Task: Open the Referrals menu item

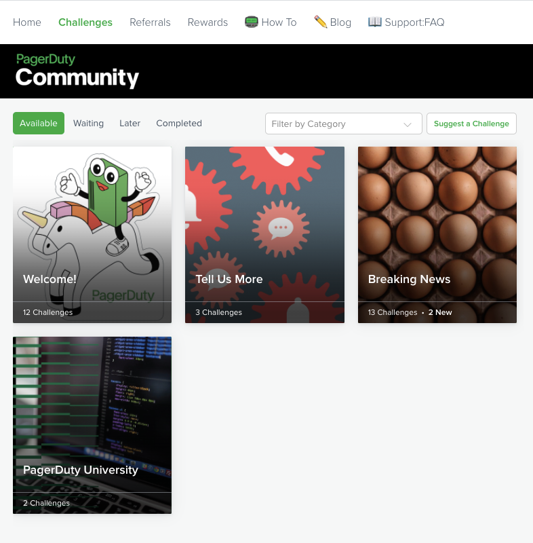Action: coord(150,22)
